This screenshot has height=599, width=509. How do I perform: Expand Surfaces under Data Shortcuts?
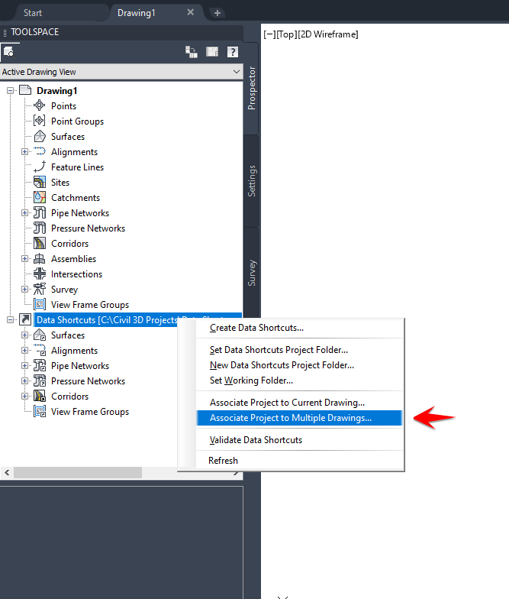tap(24, 335)
